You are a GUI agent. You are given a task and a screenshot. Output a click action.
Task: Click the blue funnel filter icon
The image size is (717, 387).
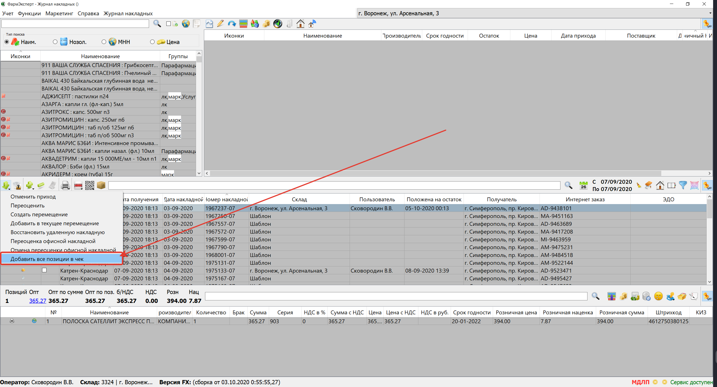tap(683, 185)
